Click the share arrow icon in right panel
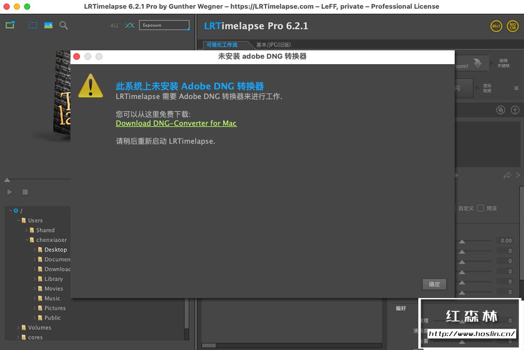This screenshot has width=524, height=350. [x=507, y=176]
